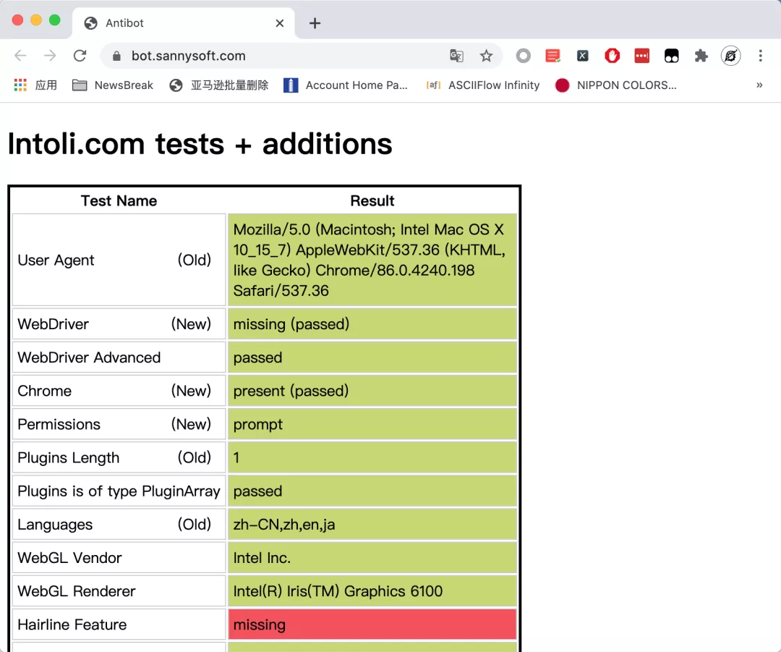Open the NewsBreak bookmarks folder
The height and width of the screenshot is (652, 781).
click(113, 85)
